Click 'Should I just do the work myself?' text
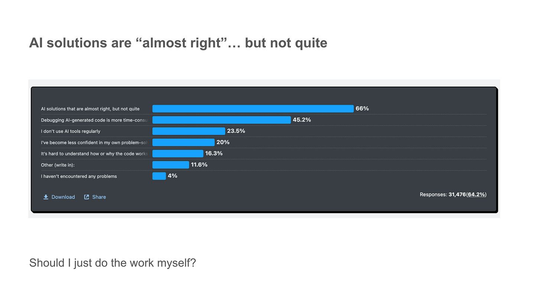This screenshot has width=541, height=299. (x=113, y=263)
